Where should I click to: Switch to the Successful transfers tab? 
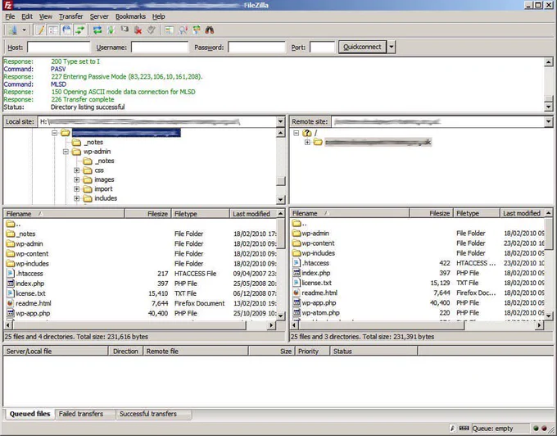pyautogui.click(x=148, y=414)
